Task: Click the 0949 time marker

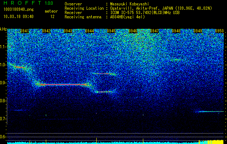Action: pyautogui.click(x=198, y=31)
